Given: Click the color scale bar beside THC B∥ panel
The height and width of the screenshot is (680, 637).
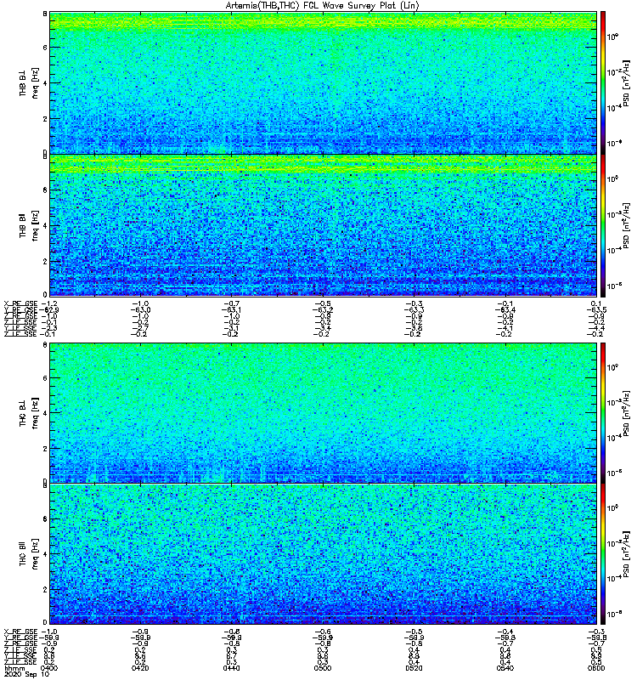Looking at the screenshot, I should (603, 554).
